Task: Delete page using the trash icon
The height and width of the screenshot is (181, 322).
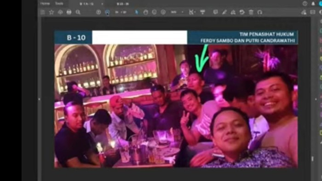Action: coord(251,12)
